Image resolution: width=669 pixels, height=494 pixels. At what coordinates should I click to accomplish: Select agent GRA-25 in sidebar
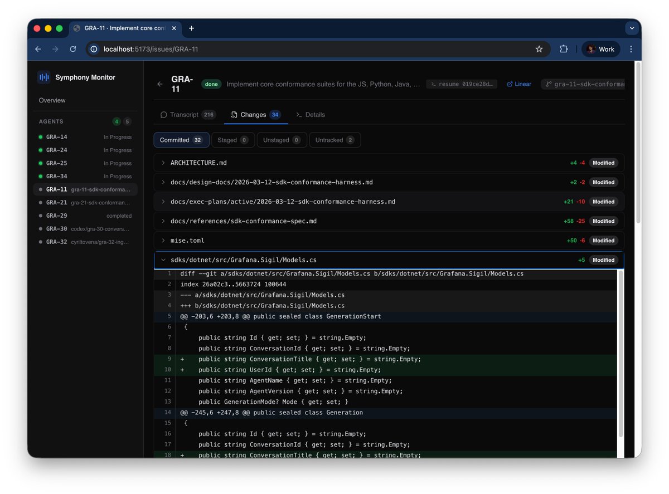(85, 163)
